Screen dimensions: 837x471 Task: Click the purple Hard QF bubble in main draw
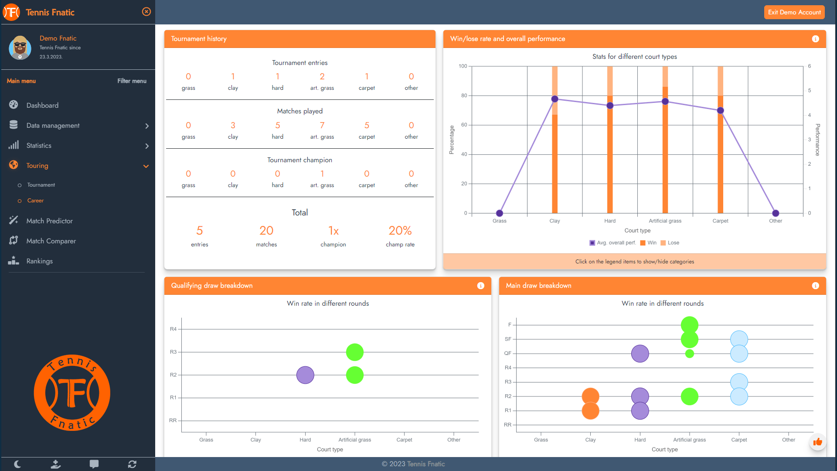tap(640, 354)
